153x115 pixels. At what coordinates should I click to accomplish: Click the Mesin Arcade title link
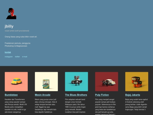42,95
